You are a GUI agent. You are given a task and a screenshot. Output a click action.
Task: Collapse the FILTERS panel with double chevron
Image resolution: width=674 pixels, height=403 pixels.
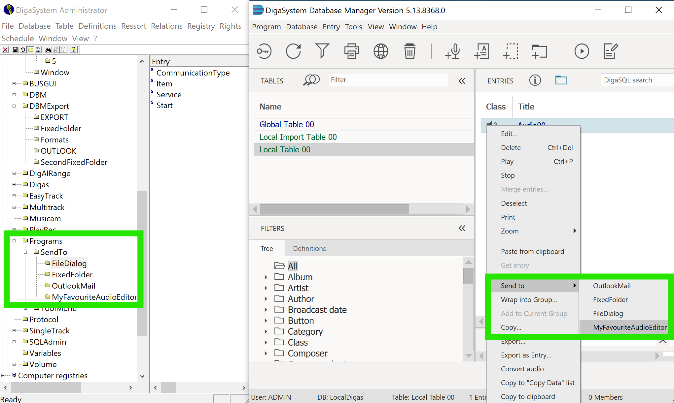pyautogui.click(x=462, y=228)
